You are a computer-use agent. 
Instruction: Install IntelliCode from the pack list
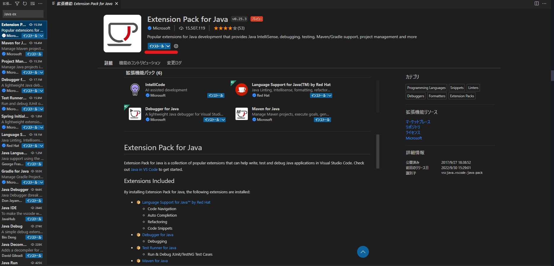[x=216, y=95]
